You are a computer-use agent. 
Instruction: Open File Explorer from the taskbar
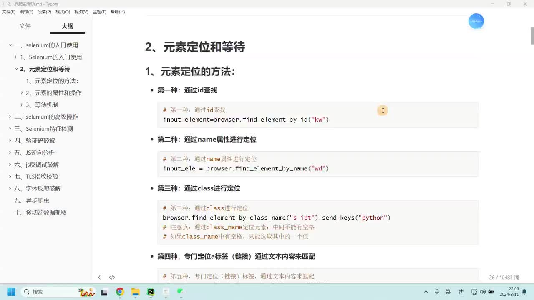click(135, 292)
